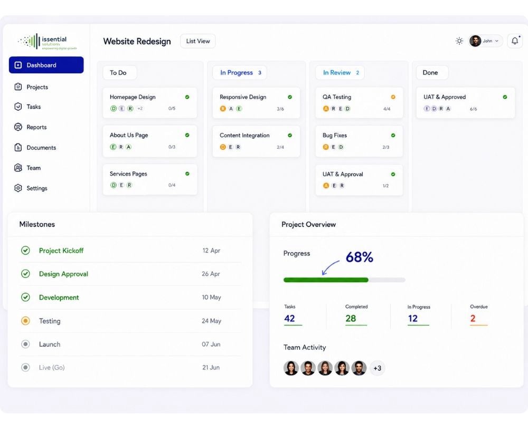The width and height of the screenshot is (528, 422).
Task: Expand the In Progress column header
Action: pyautogui.click(x=240, y=73)
